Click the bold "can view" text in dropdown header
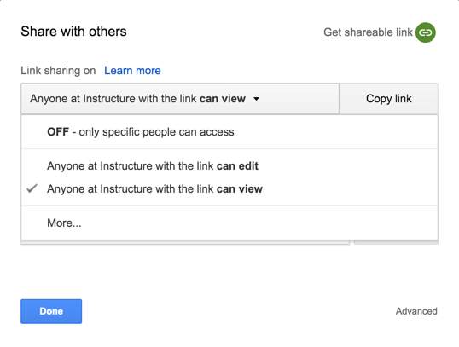Viewport: 459px width, 347px height. 223,99
